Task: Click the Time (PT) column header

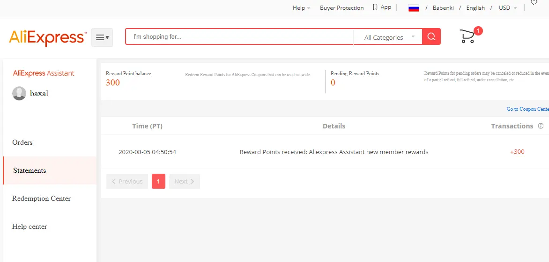Action: click(x=148, y=126)
